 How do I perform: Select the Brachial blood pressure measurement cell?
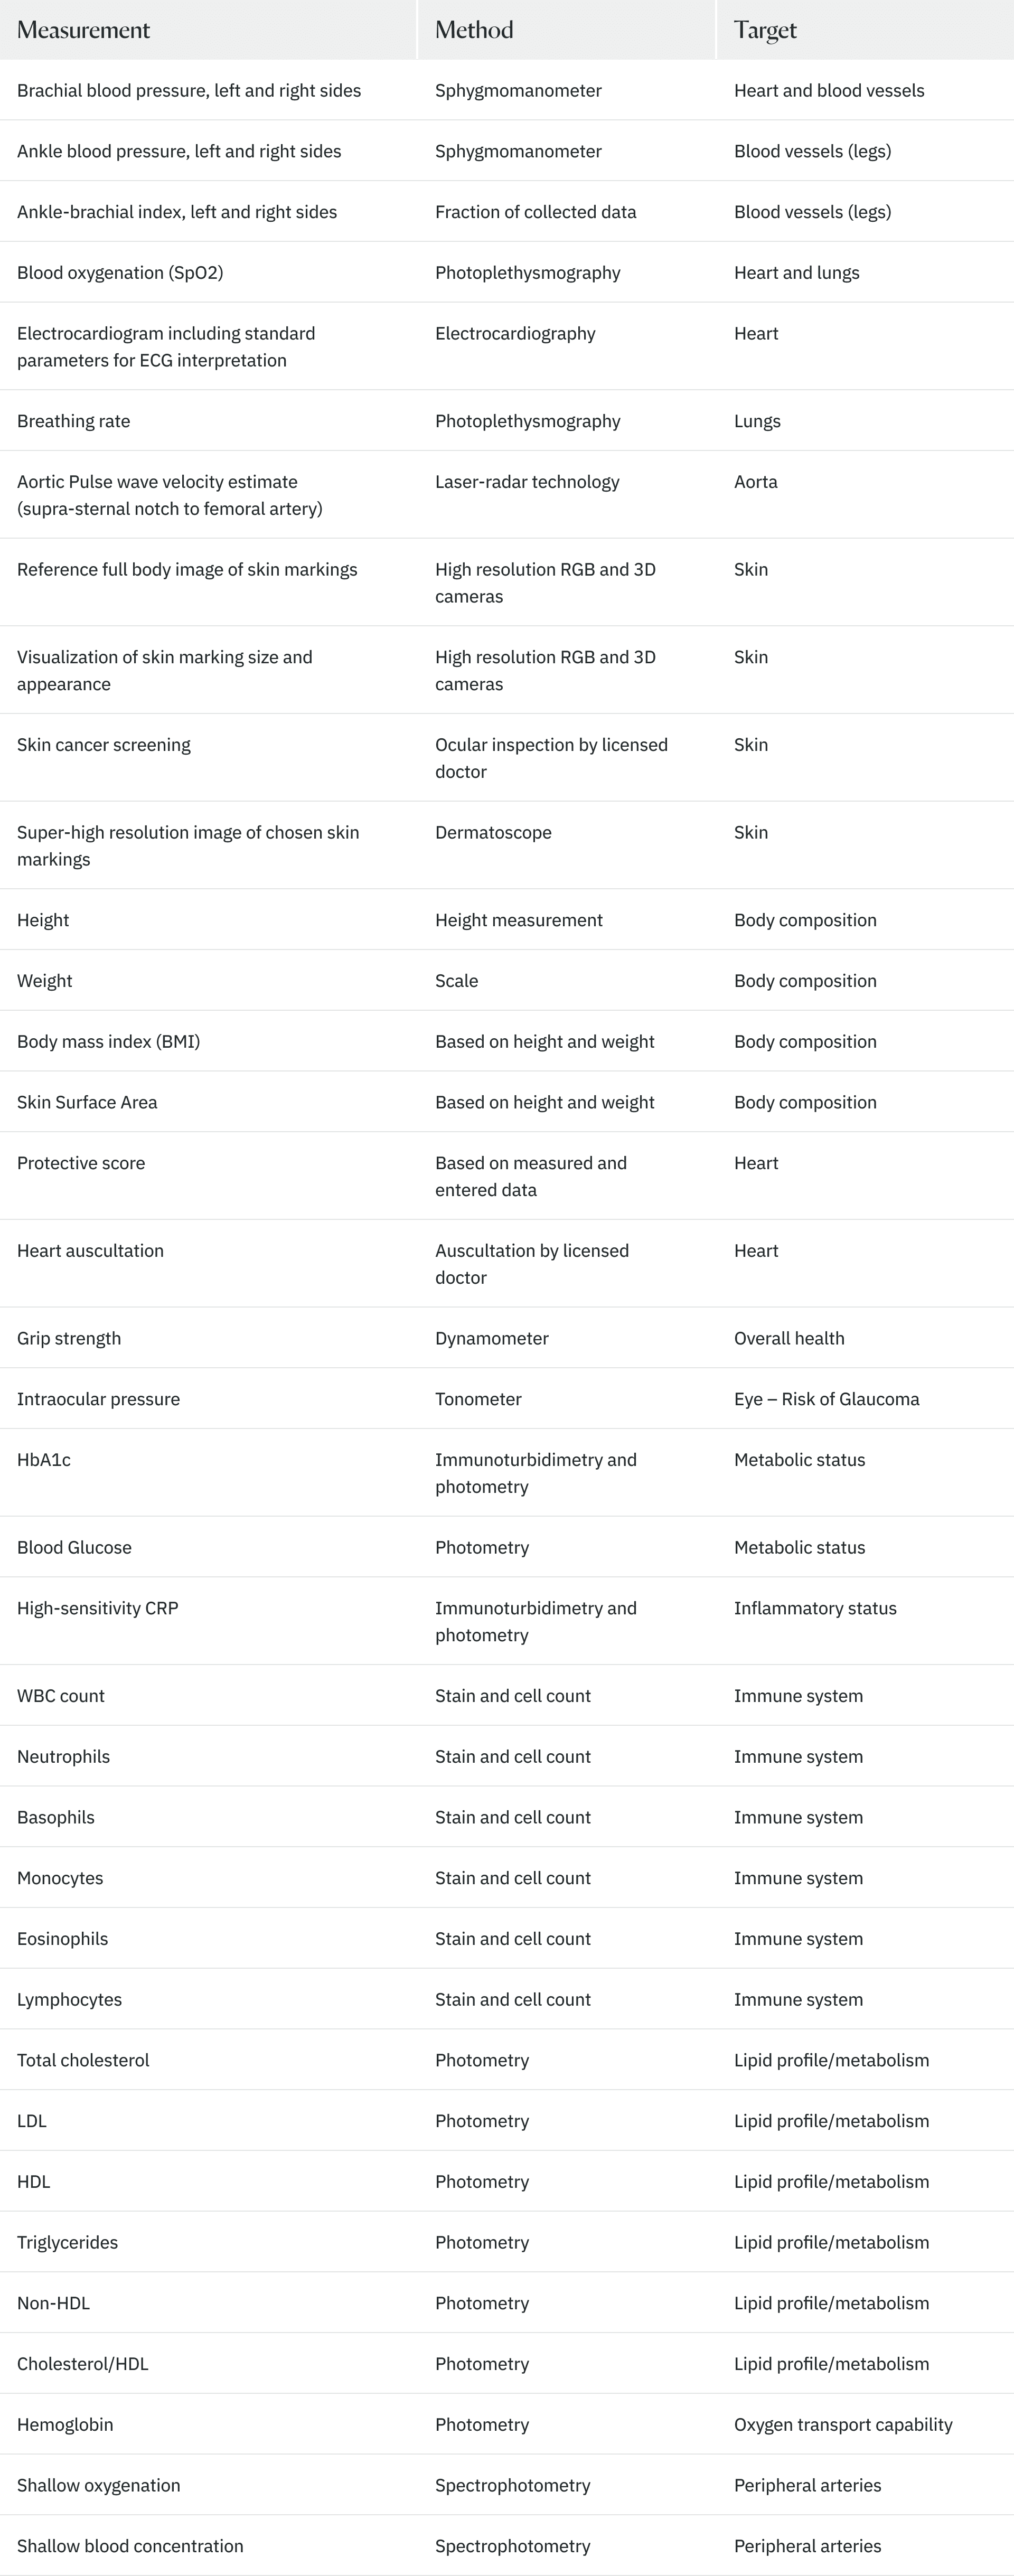(189, 91)
